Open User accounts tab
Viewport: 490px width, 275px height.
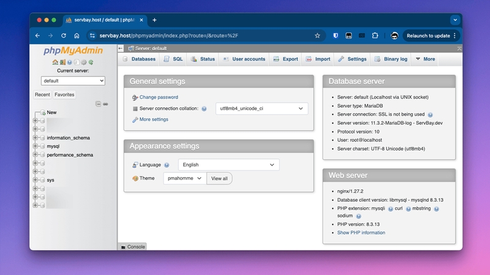[x=244, y=59]
